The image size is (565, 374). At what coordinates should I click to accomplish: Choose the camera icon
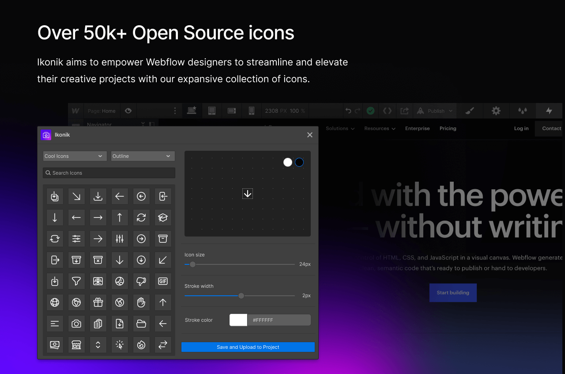pos(76,324)
